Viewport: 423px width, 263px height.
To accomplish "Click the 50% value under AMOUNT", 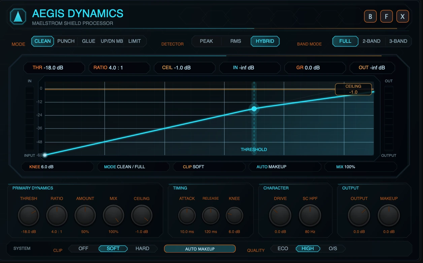I will 85,232.
